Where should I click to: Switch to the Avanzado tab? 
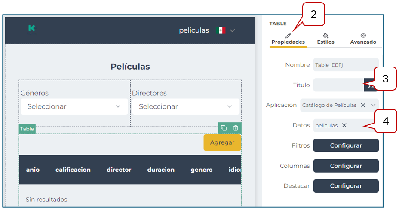coord(363,42)
